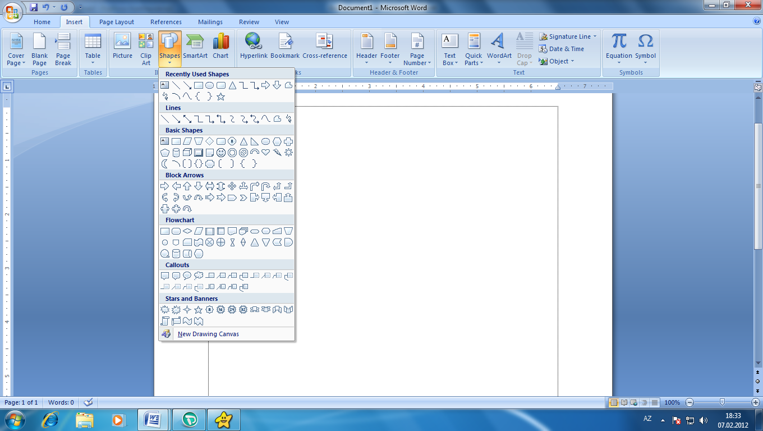The height and width of the screenshot is (431, 763).
Task: Click the Zoom Out minus button
Action: tap(690, 402)
